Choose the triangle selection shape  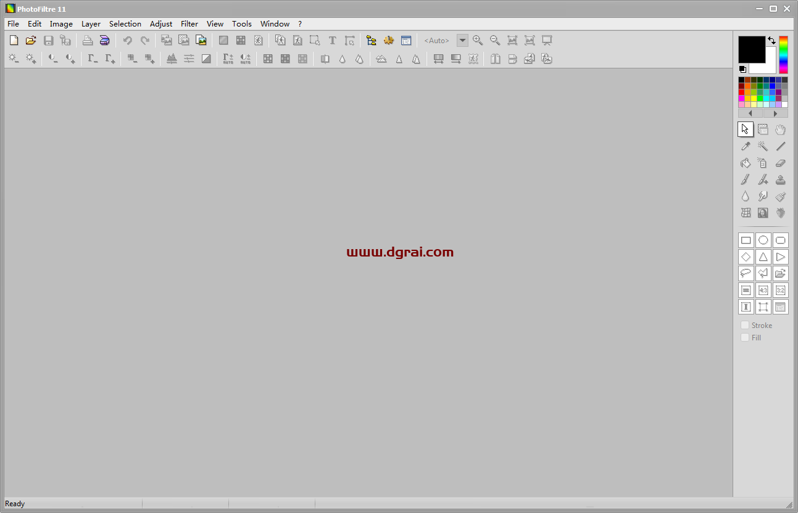point(763,257)
